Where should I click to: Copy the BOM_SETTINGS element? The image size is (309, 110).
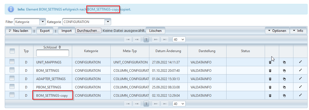[x=284, y=71]
